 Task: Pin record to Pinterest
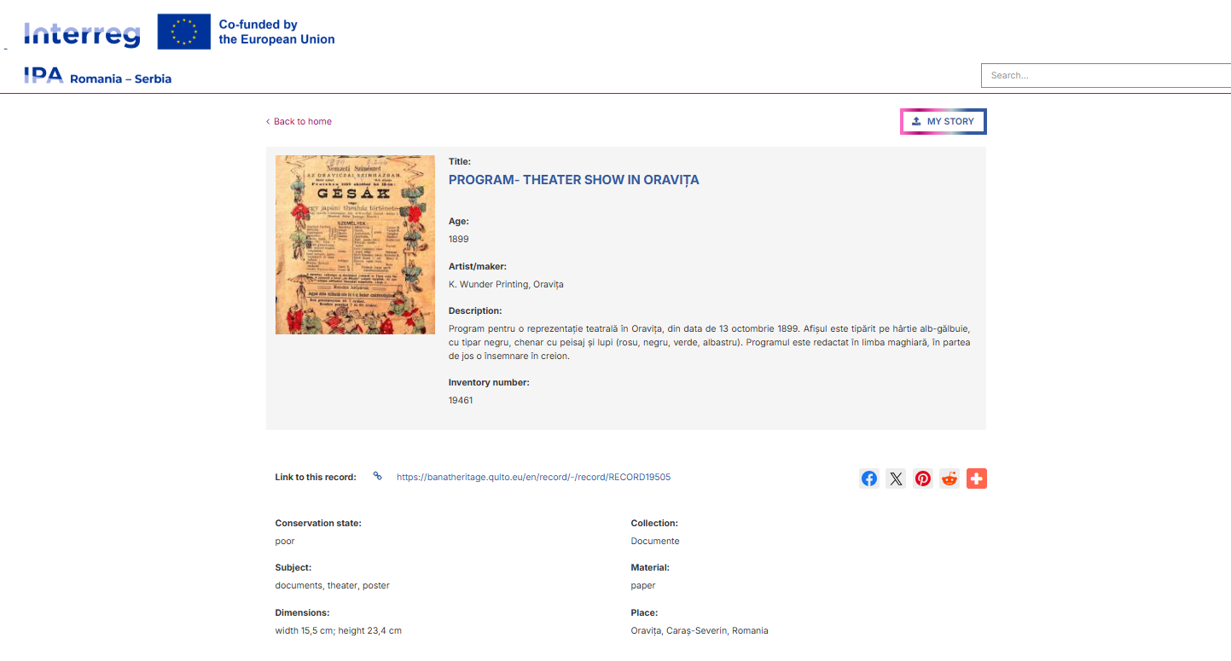coord(923,478)
